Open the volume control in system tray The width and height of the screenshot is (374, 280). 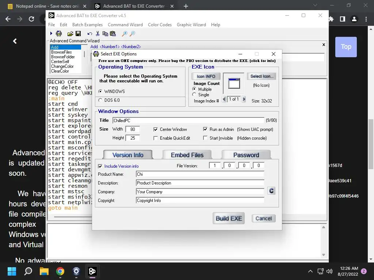[329, 271]
